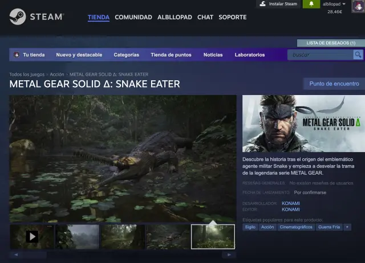Open the ALBLLOPAD profile menu
This screenshot has width=365, height=263.
175,17
